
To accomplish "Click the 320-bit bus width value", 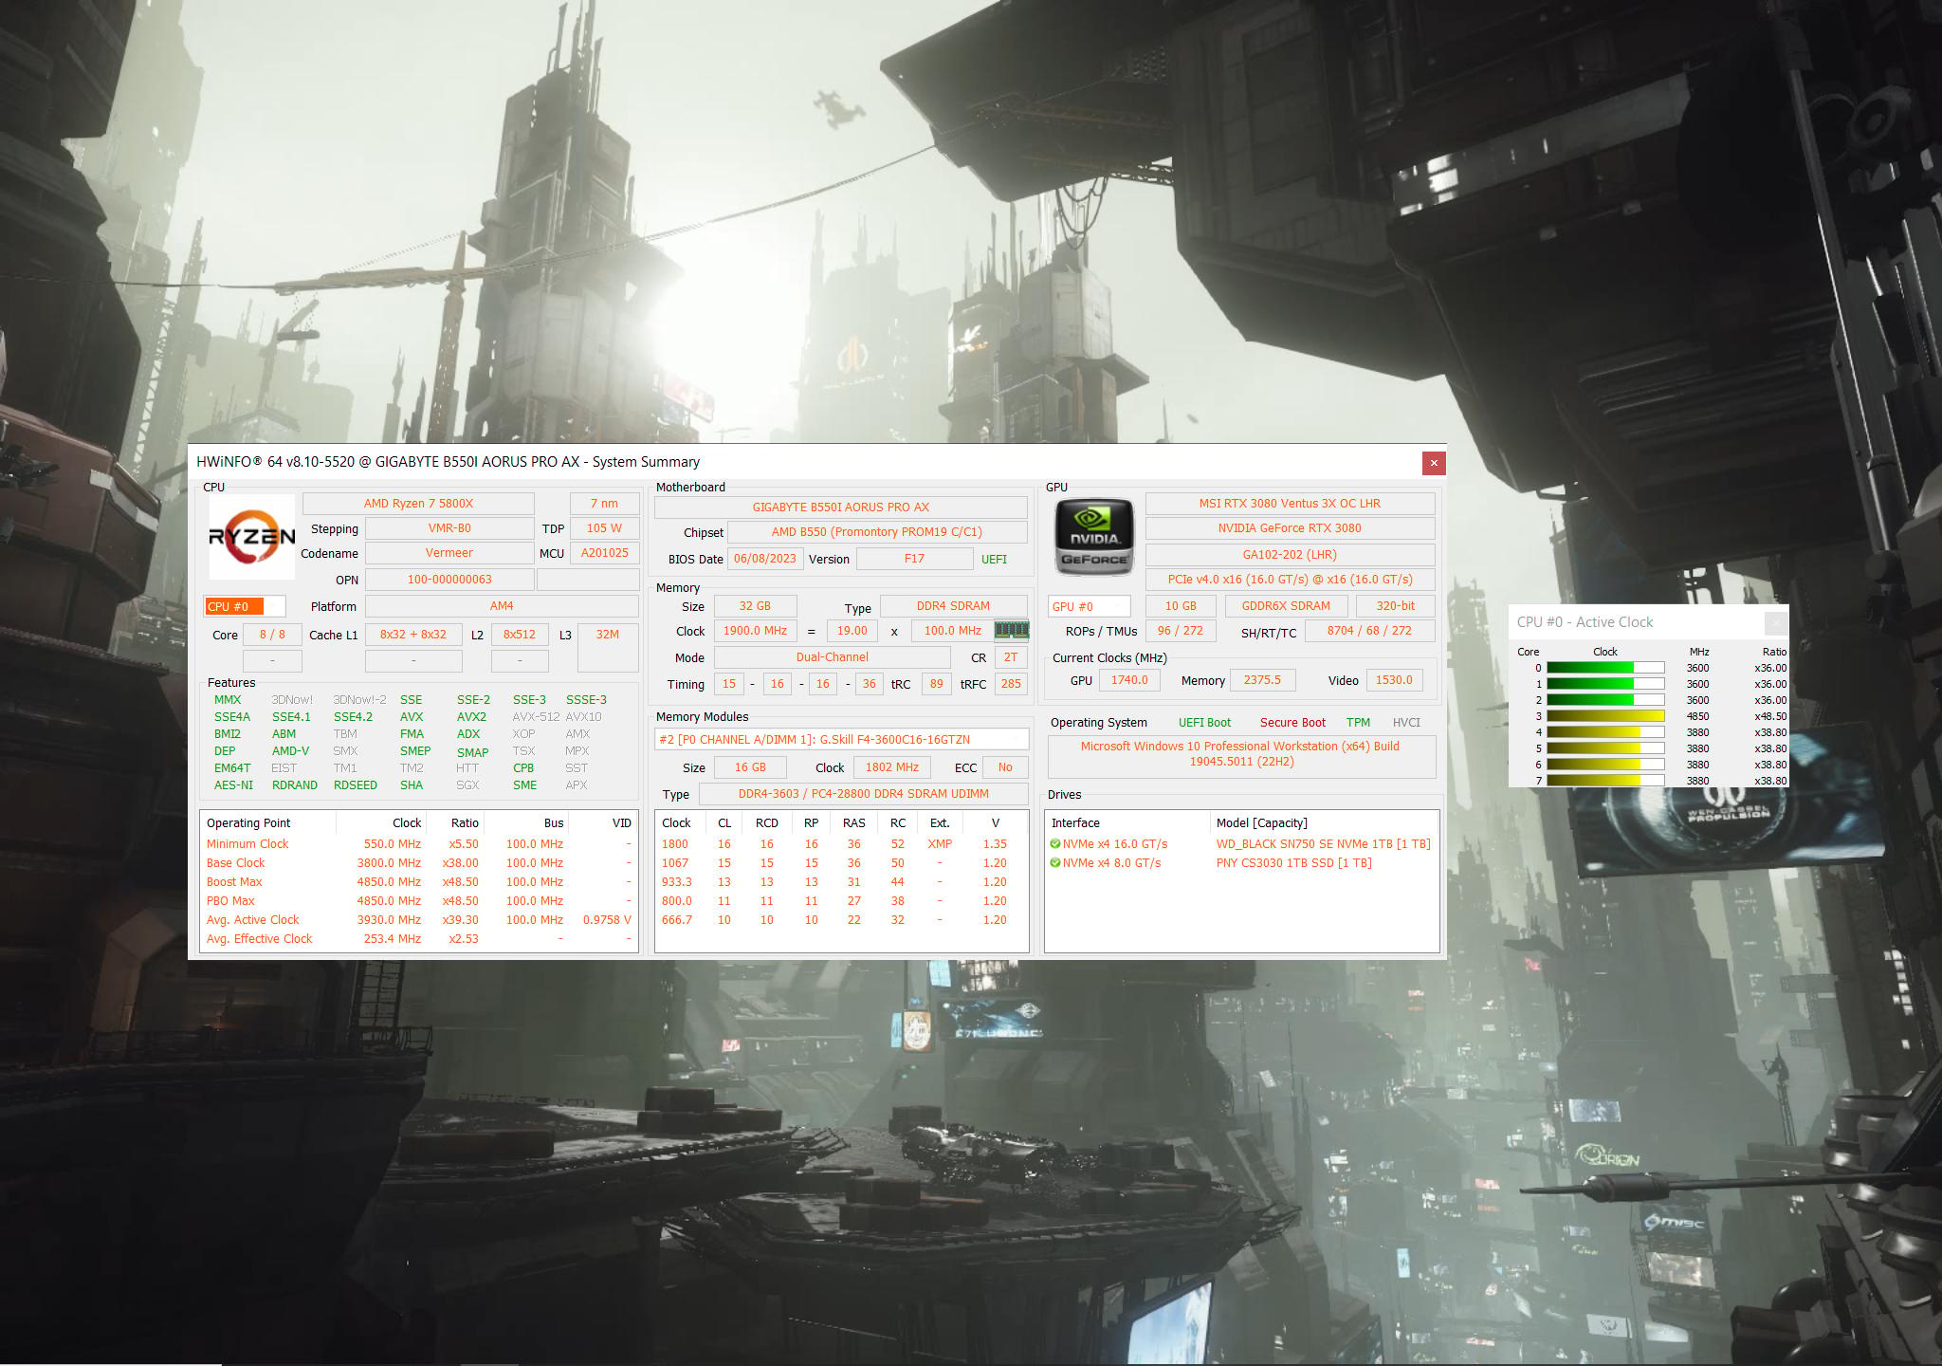I will point(1395,606).
